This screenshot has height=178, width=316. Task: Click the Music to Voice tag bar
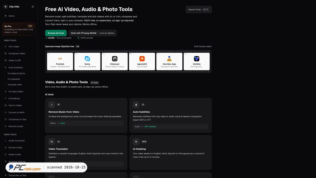86,123
